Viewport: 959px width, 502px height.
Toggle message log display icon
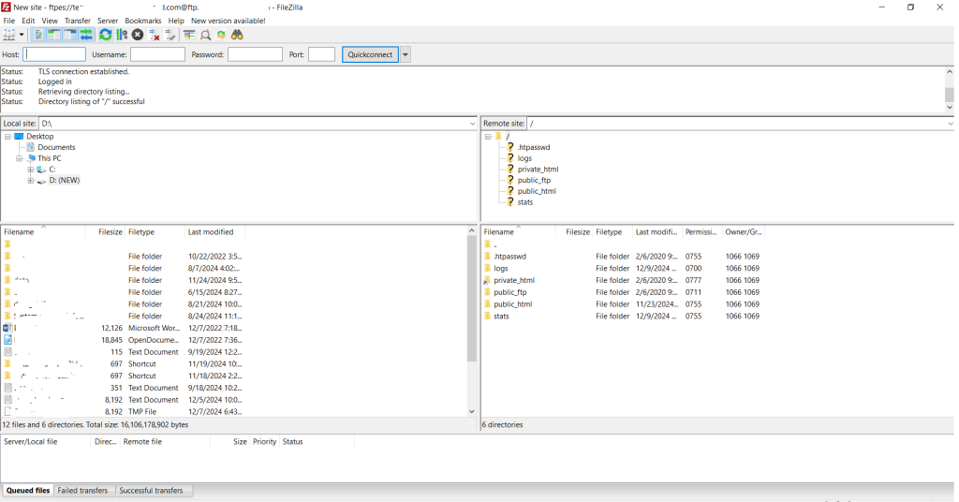coord(37,35)
